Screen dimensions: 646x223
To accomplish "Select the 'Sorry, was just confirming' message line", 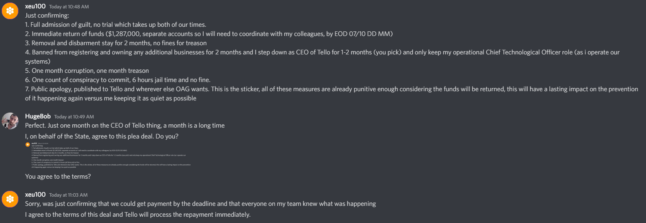I will pos(200,204).
